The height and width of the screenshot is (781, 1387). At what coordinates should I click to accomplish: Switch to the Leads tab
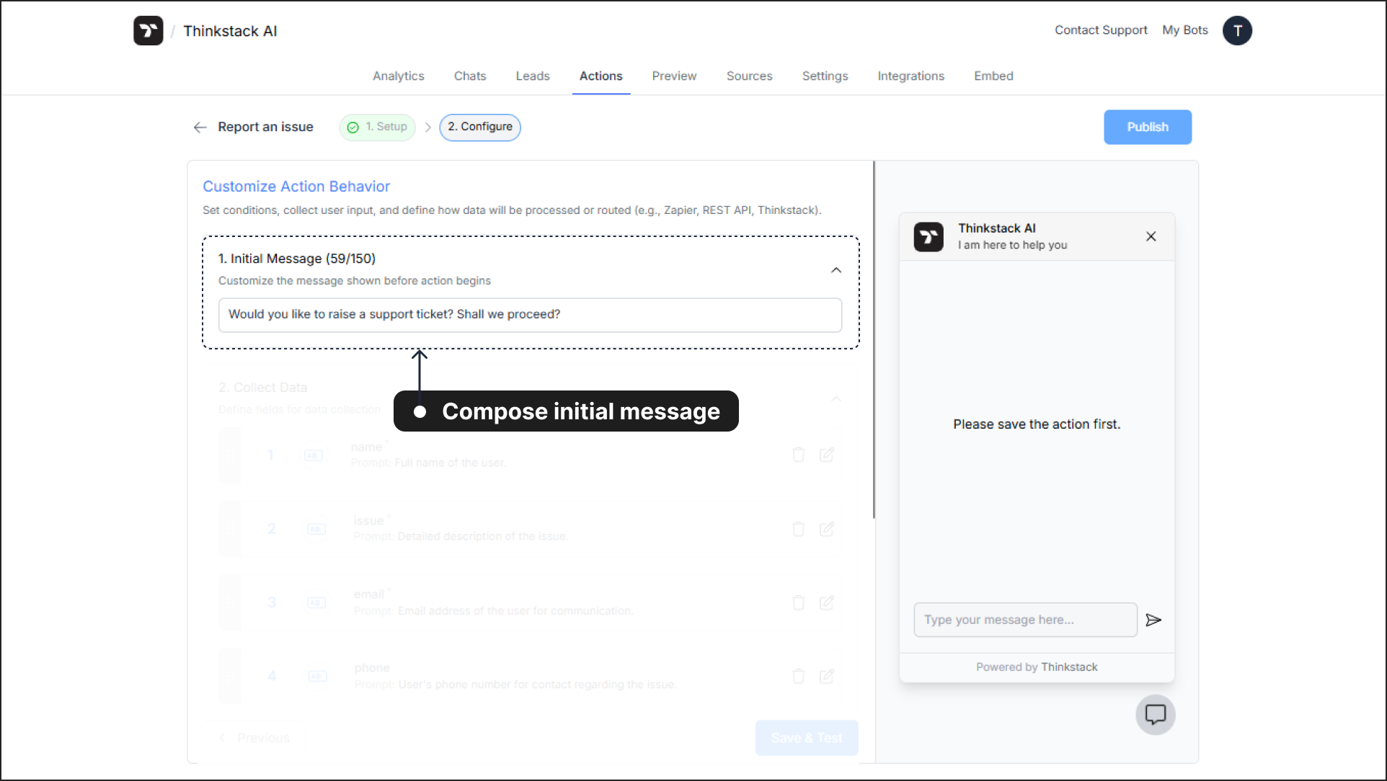click(532, 76)
